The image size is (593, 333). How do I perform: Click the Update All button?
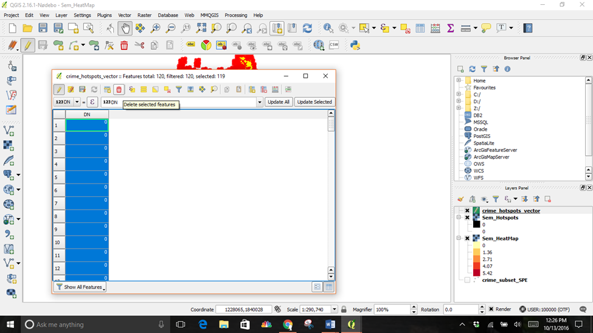coord(279,102)
